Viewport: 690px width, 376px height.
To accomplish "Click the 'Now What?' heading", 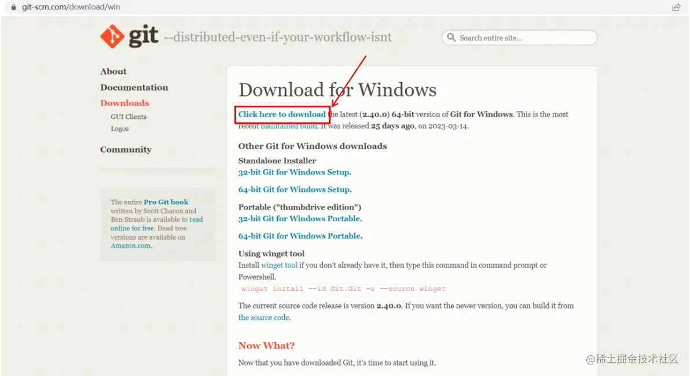I will click(266, 346).
